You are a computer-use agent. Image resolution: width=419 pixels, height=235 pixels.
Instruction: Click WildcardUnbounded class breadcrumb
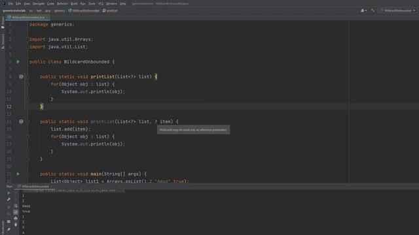[84, 10]
